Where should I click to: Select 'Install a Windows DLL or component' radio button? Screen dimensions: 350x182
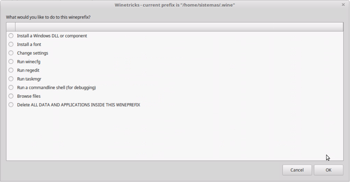11,36
